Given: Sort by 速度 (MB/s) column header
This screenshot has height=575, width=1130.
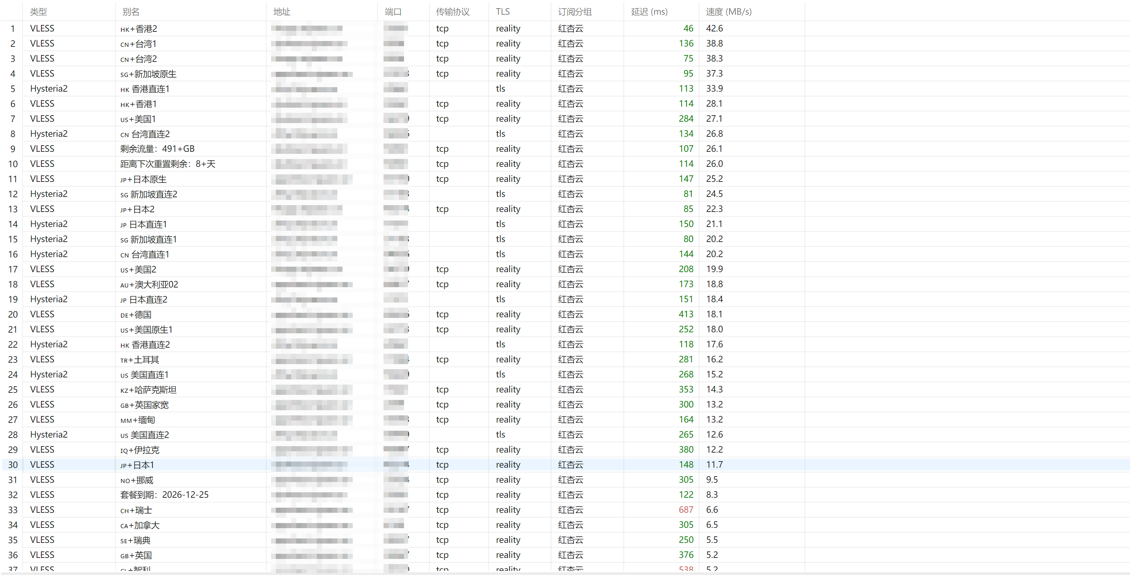Looking at the screenshot, I should pyautogui.click(x=729, y=12).
